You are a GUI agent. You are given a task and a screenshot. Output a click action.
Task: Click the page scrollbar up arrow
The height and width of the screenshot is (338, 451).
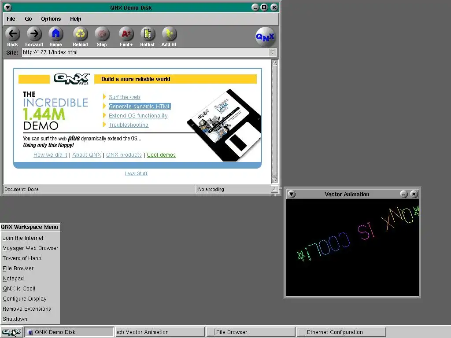(275, 63)
